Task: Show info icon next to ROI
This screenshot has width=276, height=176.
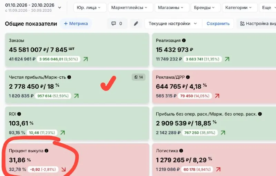Action: 19,114
